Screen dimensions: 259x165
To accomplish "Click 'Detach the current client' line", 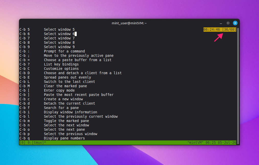I will click(70, 104).
